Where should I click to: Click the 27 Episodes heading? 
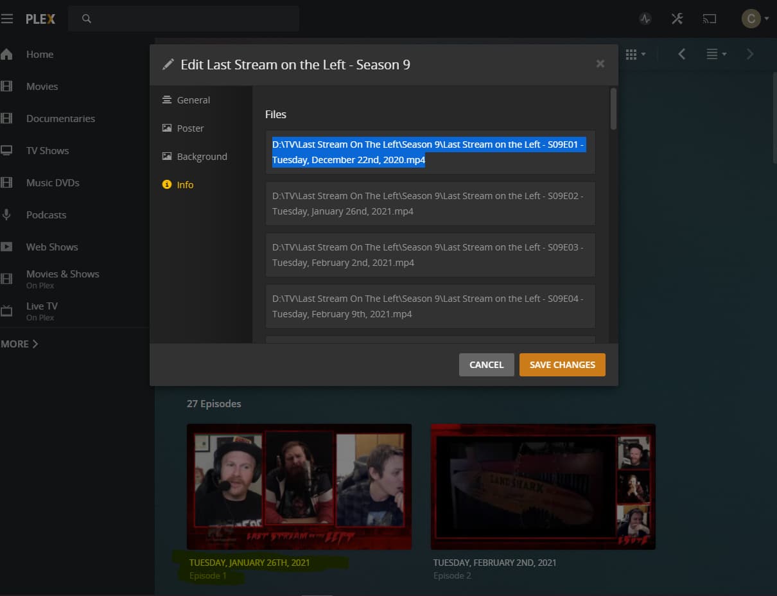pyautogui.click(x=214, y=404)
